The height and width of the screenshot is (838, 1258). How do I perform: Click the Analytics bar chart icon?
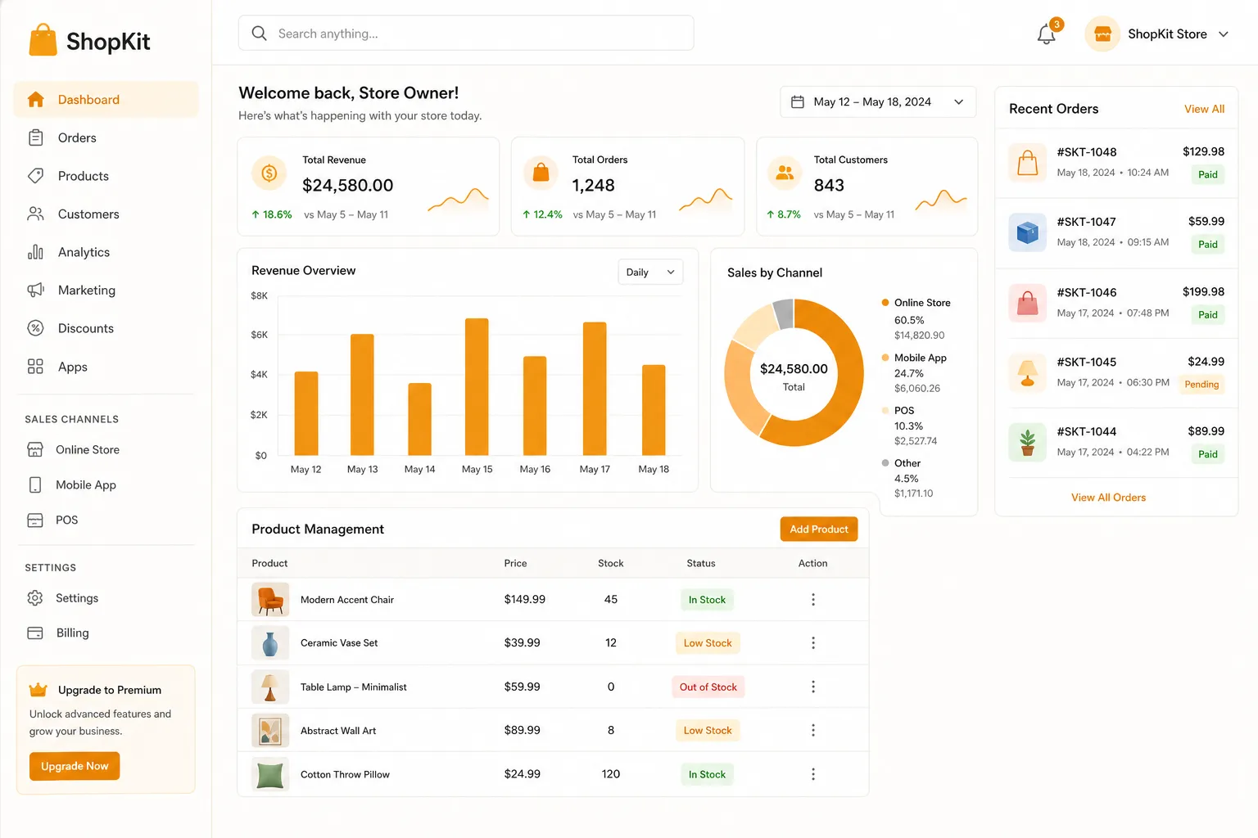[35, 252]
